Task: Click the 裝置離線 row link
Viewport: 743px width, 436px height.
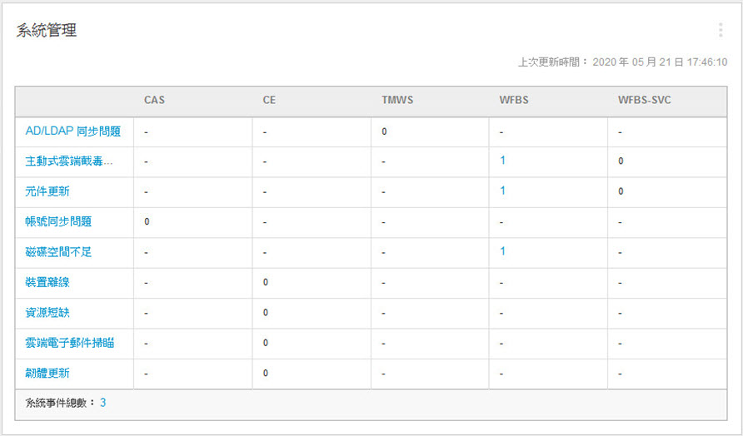Action: click(x=47, y=282)
